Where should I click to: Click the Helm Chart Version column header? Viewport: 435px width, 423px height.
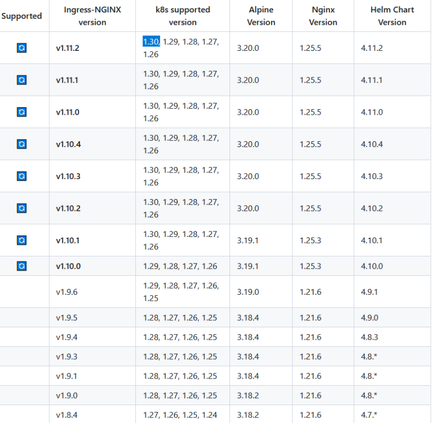[392, 16]
